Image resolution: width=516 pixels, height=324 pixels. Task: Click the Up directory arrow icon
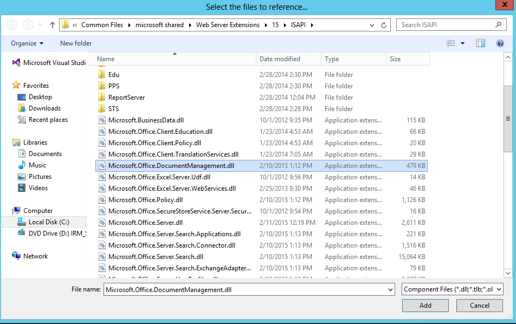[53, 25]
